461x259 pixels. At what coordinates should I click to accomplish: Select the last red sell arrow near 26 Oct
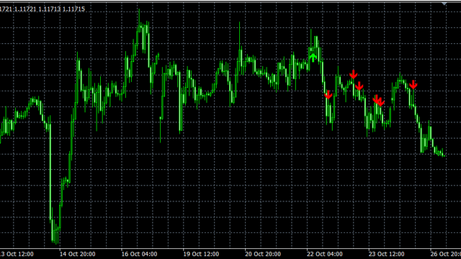tap(413, 85)
